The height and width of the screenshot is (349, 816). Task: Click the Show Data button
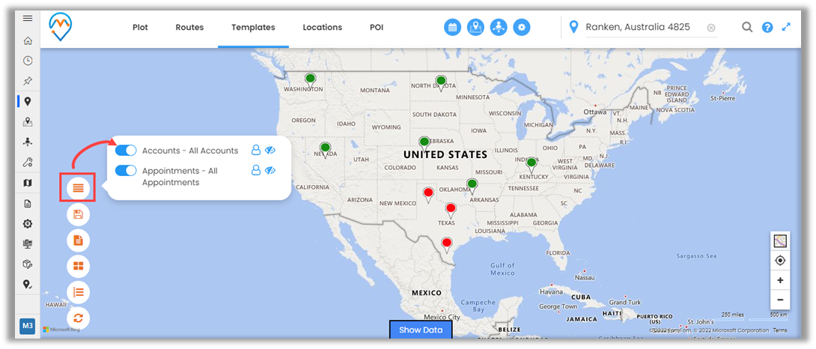point(421,330)
